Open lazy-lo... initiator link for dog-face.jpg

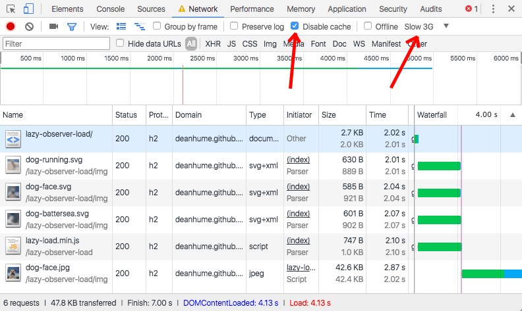pyautogui.click(x=301, y=268)
